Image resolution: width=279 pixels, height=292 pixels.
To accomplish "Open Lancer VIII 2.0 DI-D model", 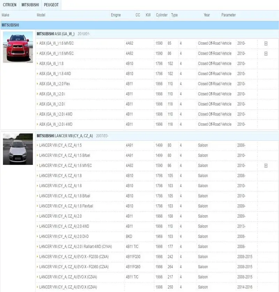I will pos(64,236).
